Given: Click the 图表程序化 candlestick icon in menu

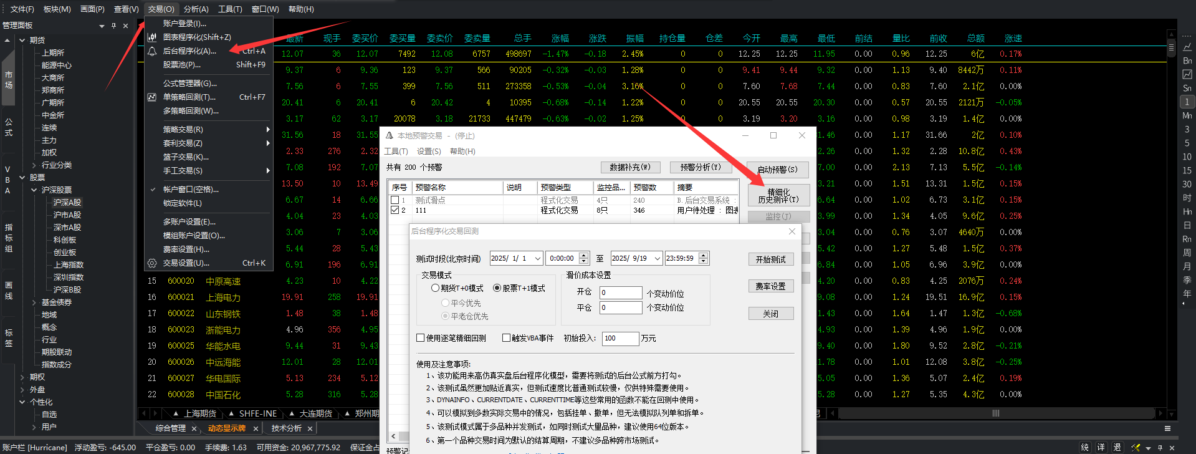Looking at the screenshot, I should coord(152,37).
